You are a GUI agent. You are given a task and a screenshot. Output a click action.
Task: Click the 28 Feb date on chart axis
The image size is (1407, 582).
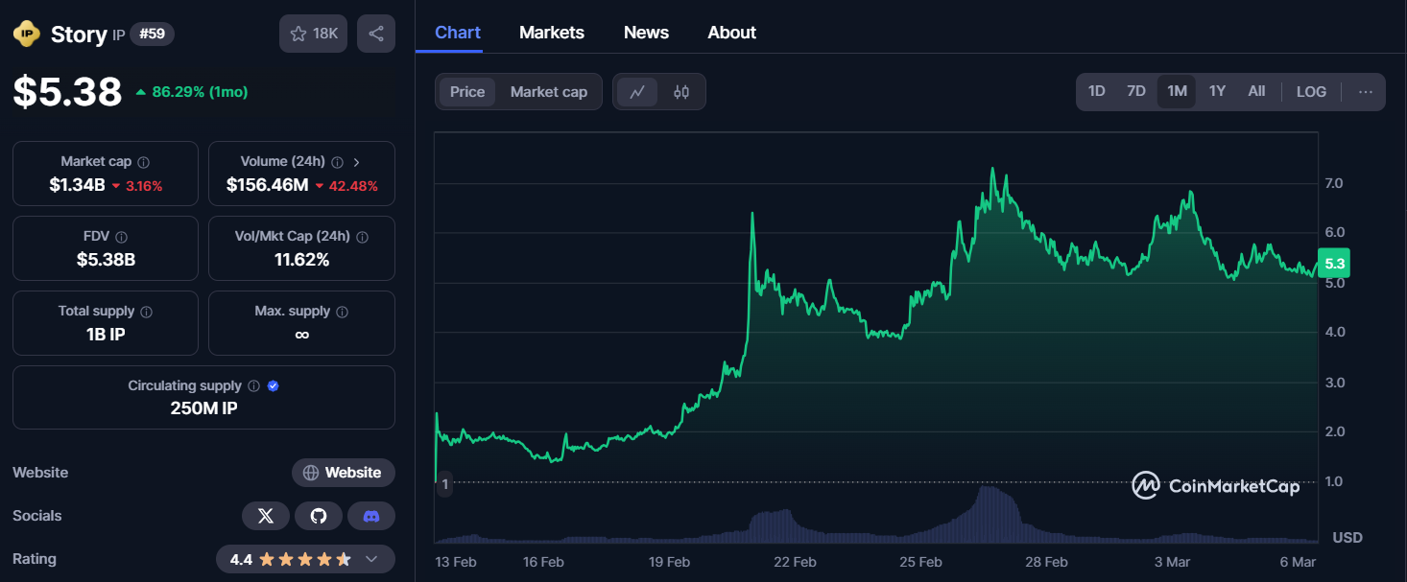click(x=1046, y=562)
